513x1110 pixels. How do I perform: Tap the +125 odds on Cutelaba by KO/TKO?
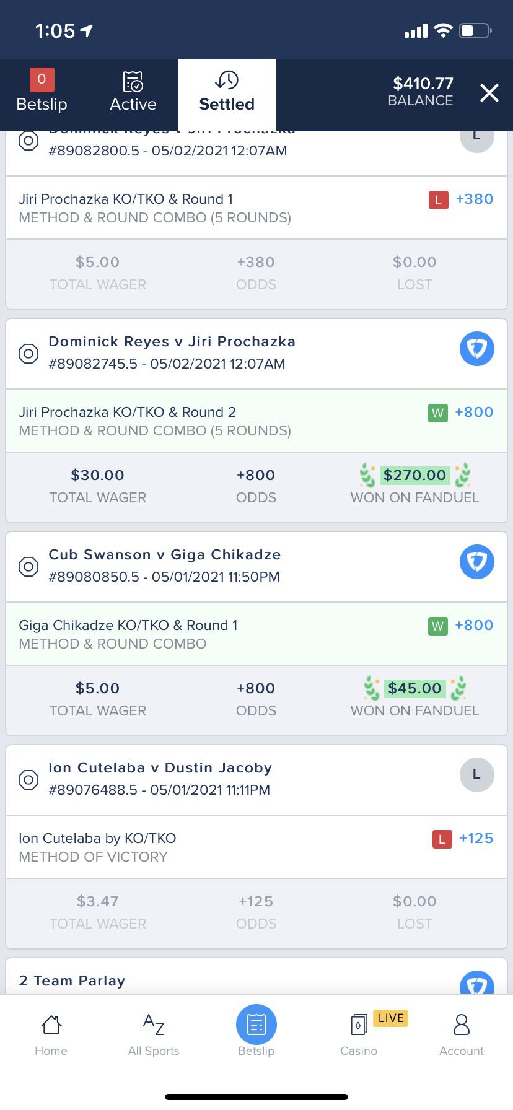tap(476, 838)
